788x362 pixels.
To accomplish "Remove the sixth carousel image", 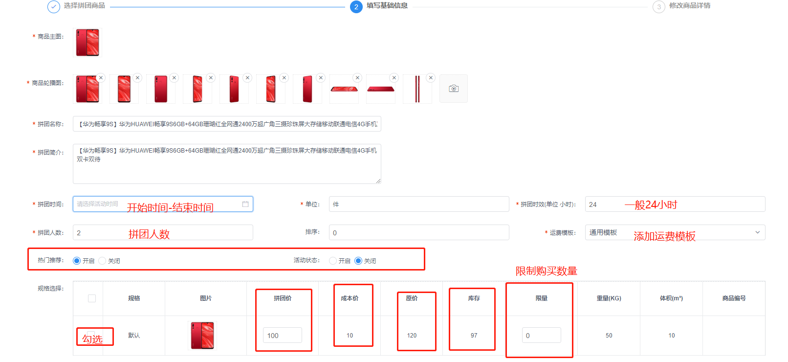I will pyautogui.click(x=284, y=78).
